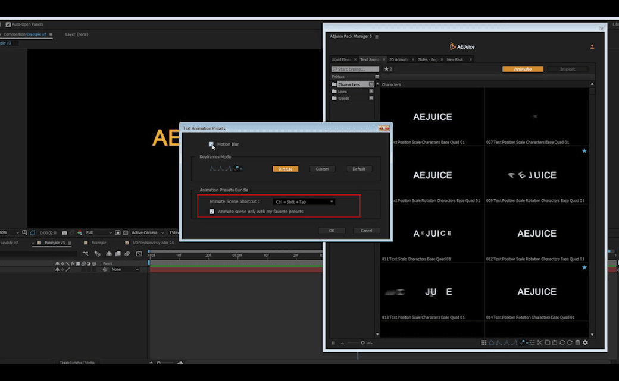Image resolution: width=619 pixels, height=381 pixels.
Task: Open the Full resolution dropdown
Action: tap(99, 233)
